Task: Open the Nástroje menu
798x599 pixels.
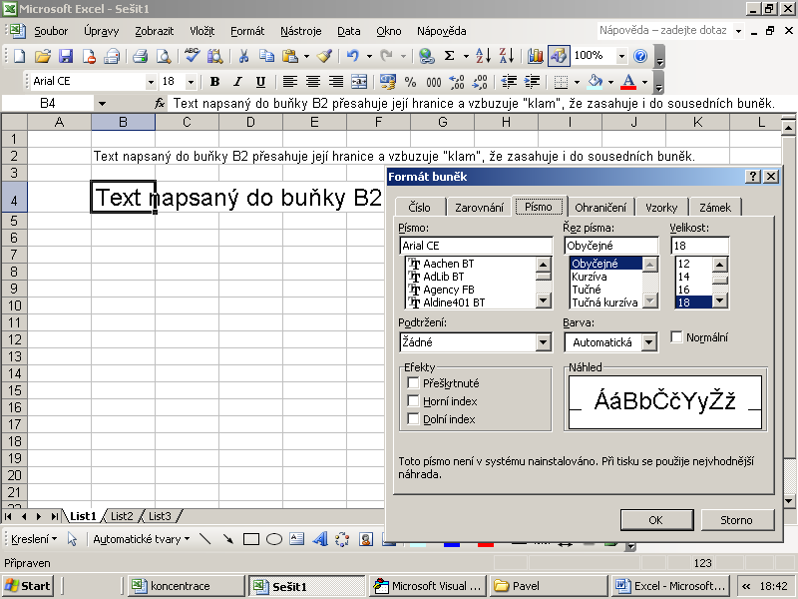Action: coord(301,31)
